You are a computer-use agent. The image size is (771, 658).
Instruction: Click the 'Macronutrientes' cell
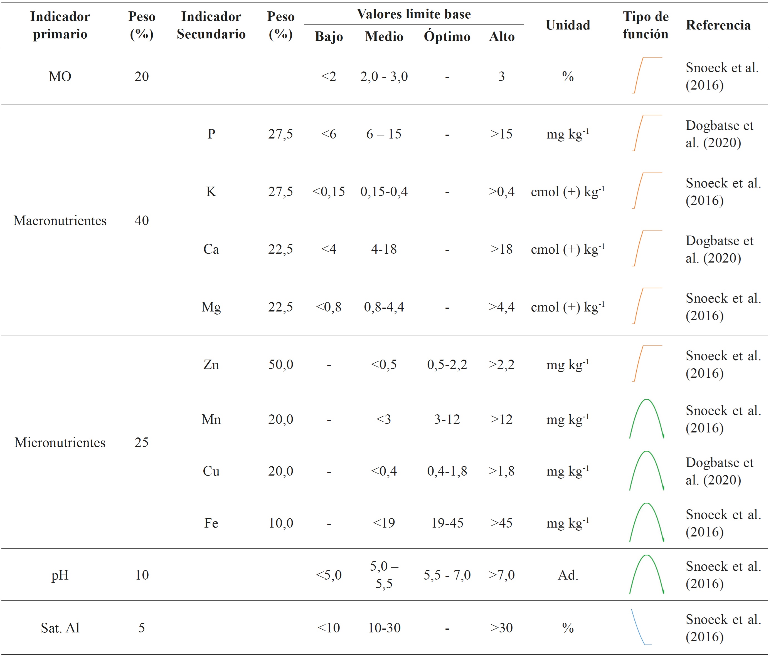pyautogui.click(x=60, y=220)
